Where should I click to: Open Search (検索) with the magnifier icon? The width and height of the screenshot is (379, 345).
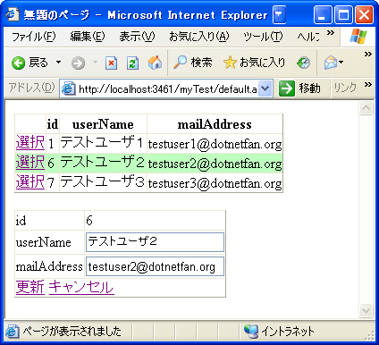point(180,63)
